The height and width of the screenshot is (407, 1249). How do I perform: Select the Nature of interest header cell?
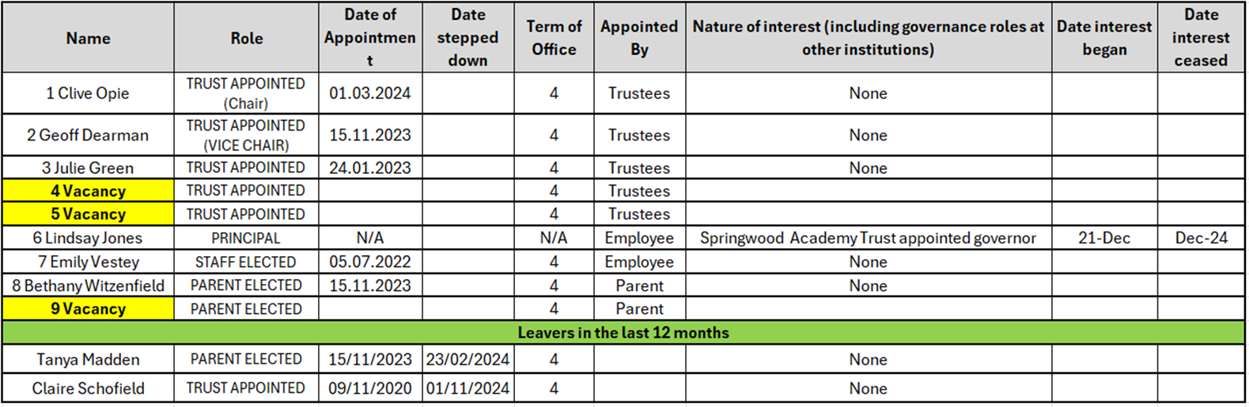(868, 38)
